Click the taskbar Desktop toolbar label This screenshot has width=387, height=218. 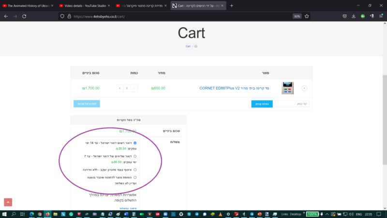[x=296, y=214]
